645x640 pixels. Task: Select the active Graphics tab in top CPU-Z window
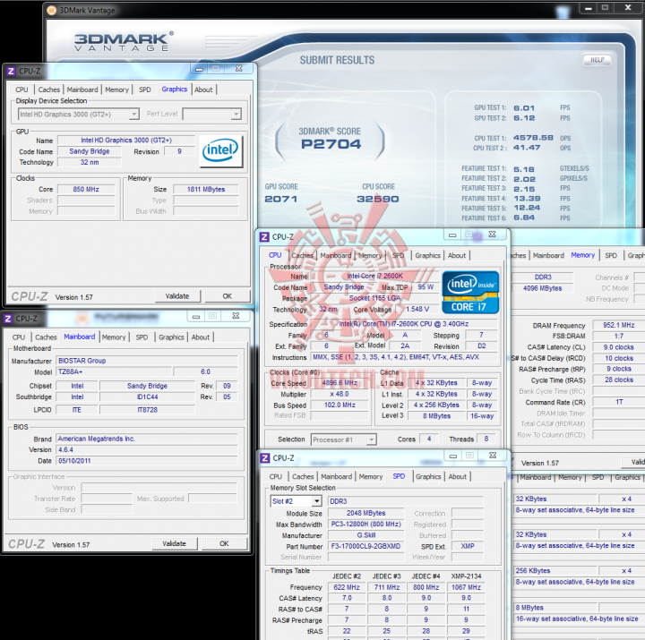(x=175, y=90)
